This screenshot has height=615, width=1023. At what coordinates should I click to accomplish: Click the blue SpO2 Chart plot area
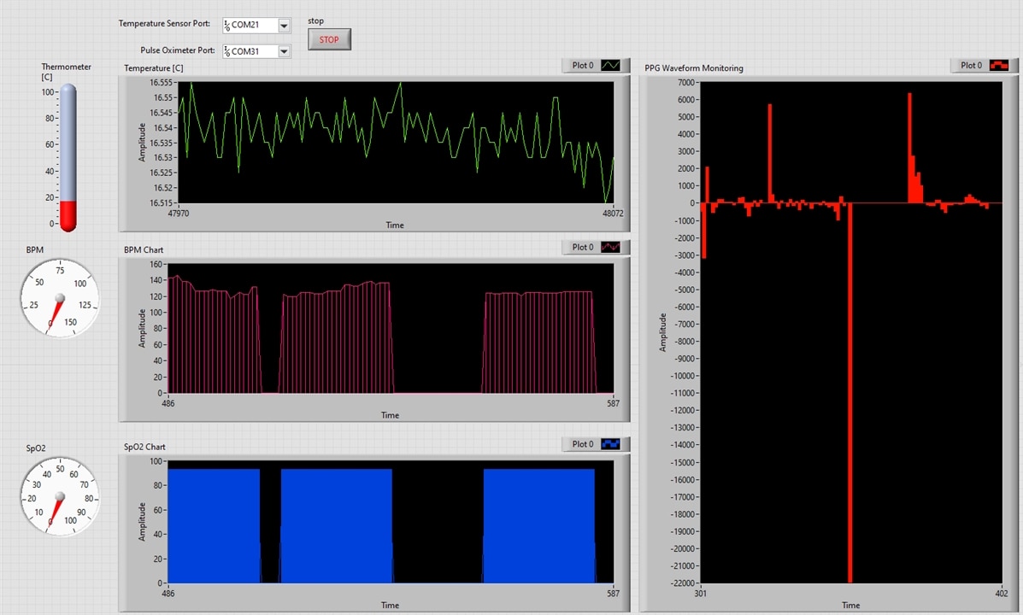point(391,522)
